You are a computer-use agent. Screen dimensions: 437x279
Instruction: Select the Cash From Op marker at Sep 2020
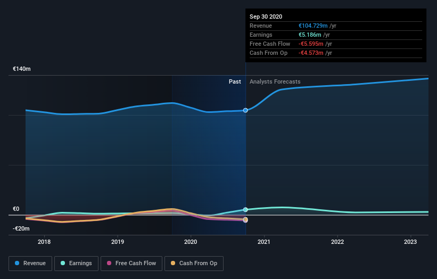tap(245, 219)
